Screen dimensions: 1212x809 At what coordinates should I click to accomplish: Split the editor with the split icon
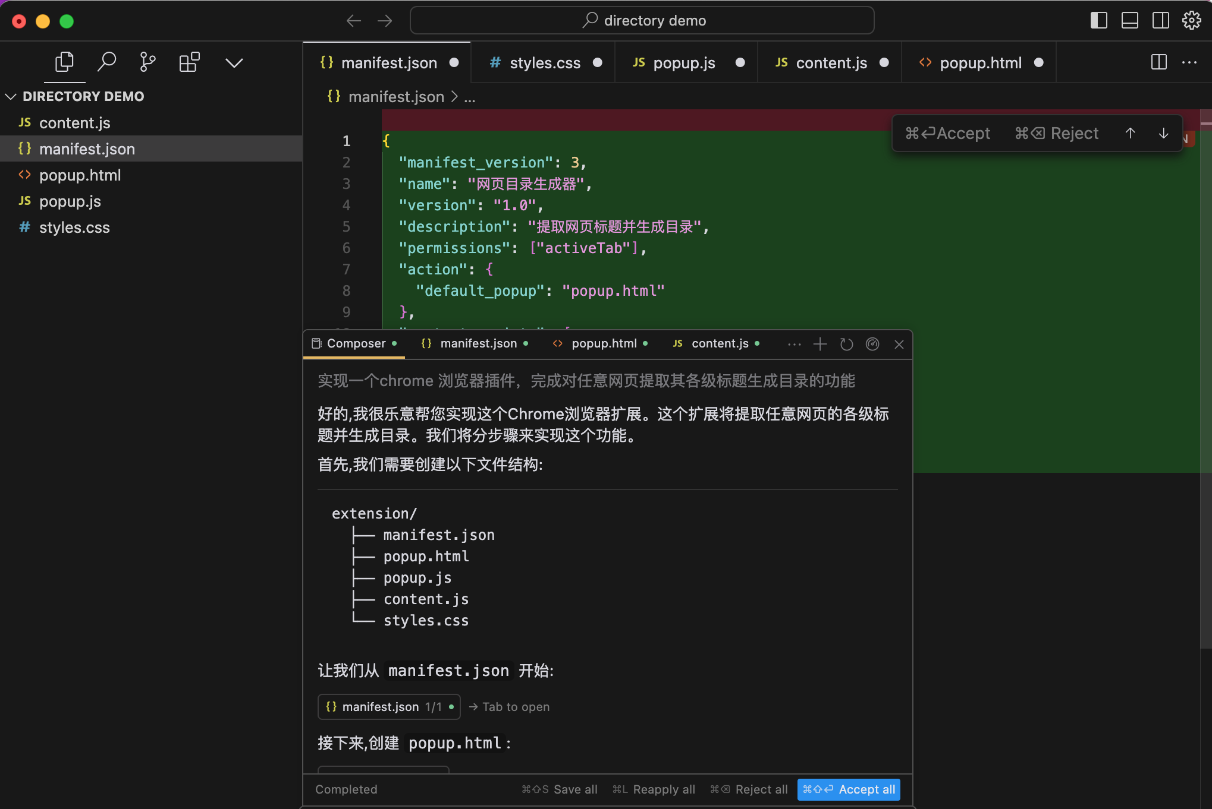pyautogui.click(x=1158, y=62)
